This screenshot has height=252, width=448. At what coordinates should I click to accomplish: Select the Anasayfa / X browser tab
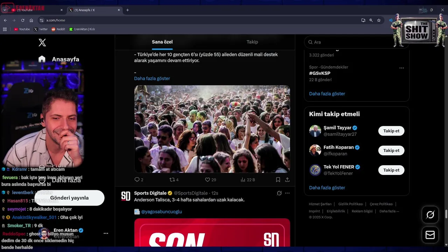point(94,10)
